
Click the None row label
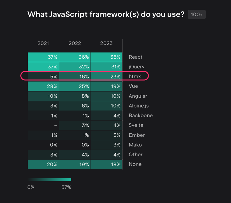tap(135, 164)
